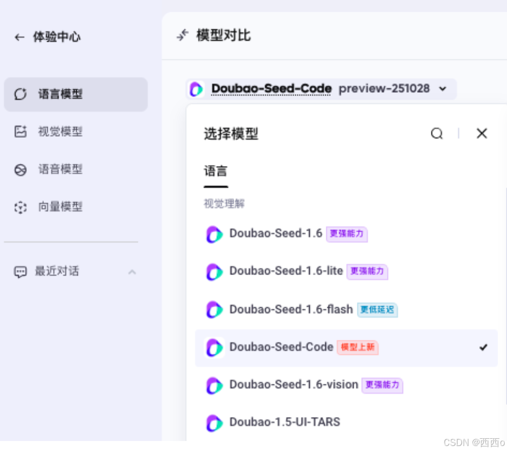Click the 语言模型 sidebar icon
507x451 pixels.
[x=21, y=94]
